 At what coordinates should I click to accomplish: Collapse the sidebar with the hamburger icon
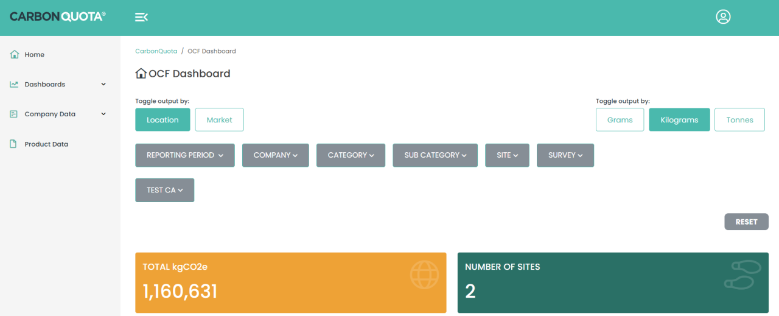[x=141, y=17]
